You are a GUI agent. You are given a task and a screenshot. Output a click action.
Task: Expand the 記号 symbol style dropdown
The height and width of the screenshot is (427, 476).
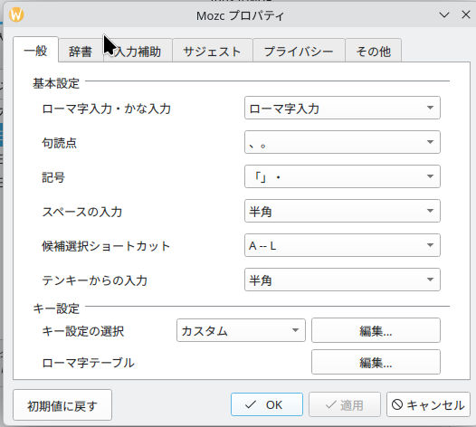click(x=342, y=176)
